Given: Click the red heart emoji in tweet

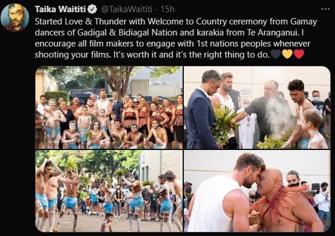Looking at the screenshot, I should point(299,54).
